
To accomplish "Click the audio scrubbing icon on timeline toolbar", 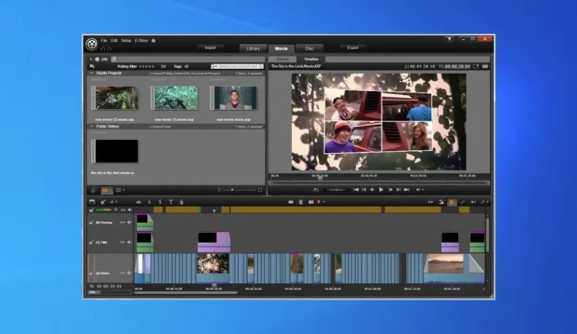I will (x=473, y=202).
